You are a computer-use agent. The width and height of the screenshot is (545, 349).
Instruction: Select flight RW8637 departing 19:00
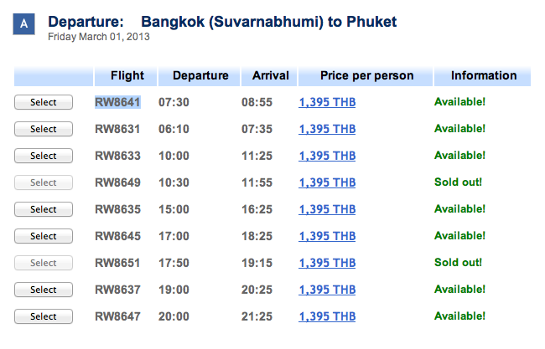click(x=44, y=290)
